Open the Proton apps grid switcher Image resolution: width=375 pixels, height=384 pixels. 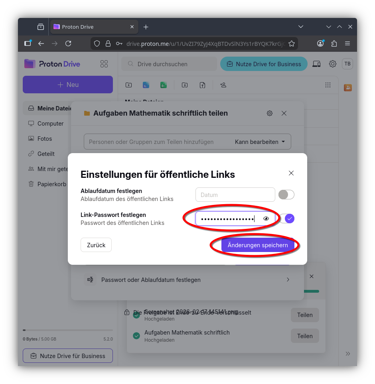(104, 64)
